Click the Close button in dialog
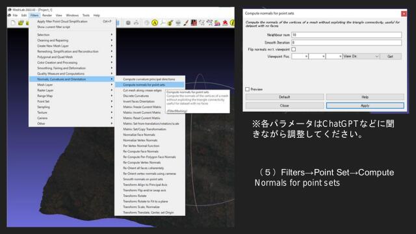The image size is (416, 234). [x=285, y=105]
